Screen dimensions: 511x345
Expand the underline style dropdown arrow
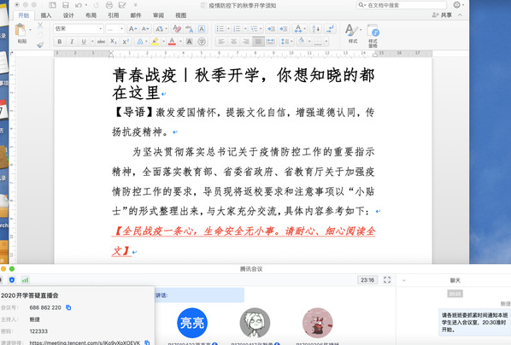[x=92, y=41]
